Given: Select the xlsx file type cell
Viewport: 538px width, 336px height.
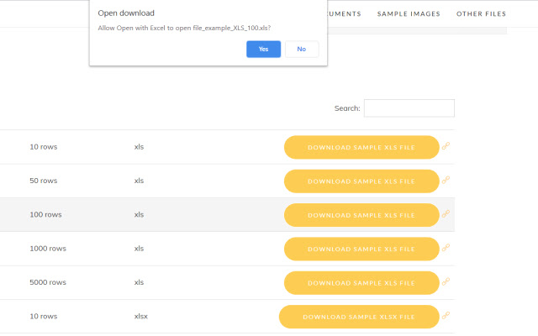Looking at the screenshot, I should [141, 317].
